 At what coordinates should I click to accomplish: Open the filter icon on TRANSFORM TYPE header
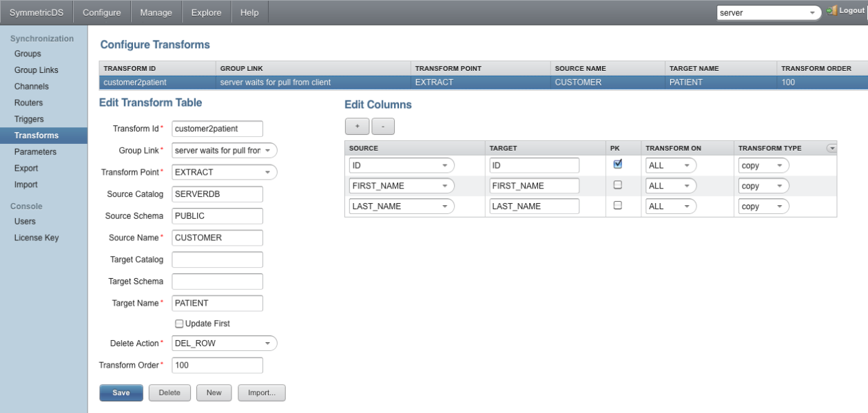tap(831, 148)
